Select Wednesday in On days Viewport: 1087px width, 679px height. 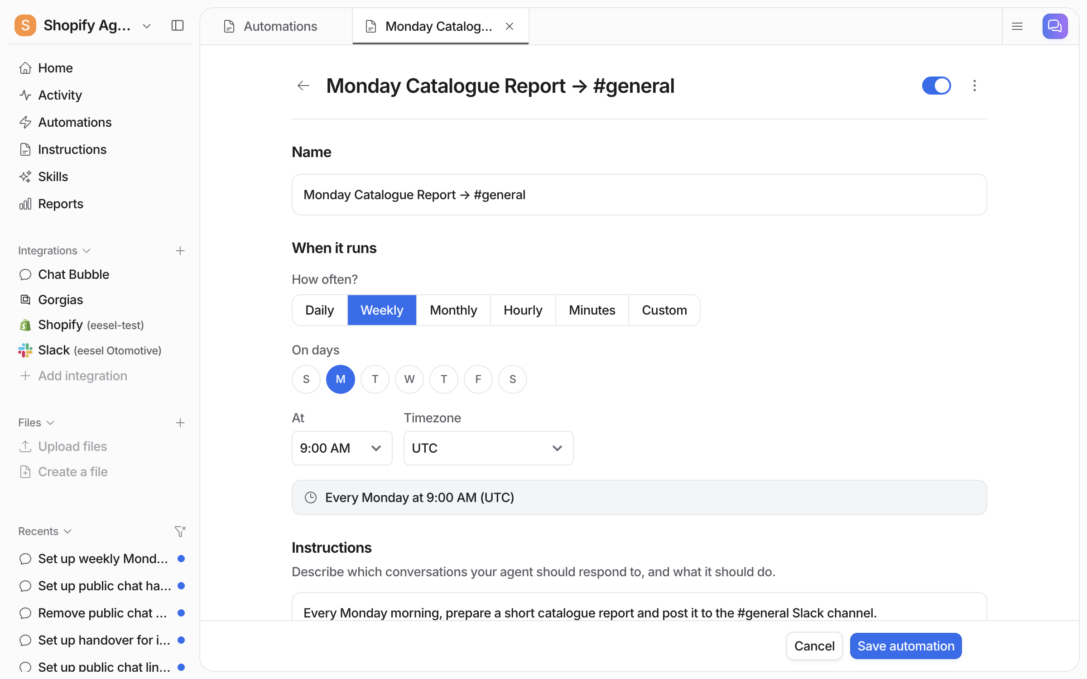(x=409, y=379)
